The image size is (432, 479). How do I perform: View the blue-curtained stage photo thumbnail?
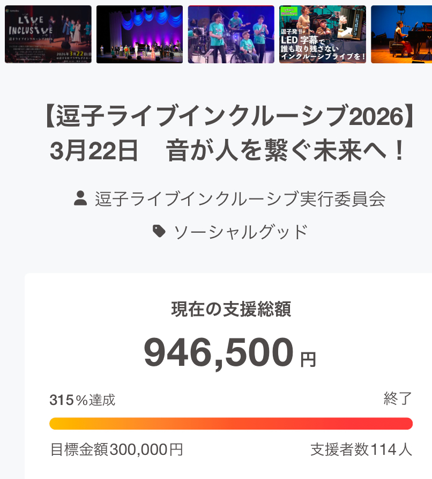pos(139,34)
